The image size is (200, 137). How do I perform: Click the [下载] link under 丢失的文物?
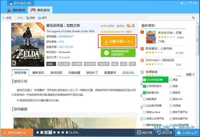click(161, 41)
